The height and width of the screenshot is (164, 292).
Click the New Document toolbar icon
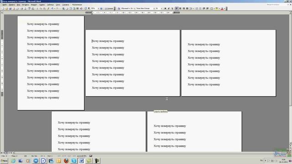3,9
